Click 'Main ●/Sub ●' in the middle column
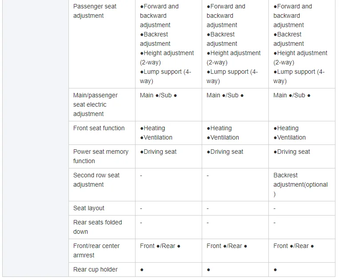The image size is (339, 280). 225,95
